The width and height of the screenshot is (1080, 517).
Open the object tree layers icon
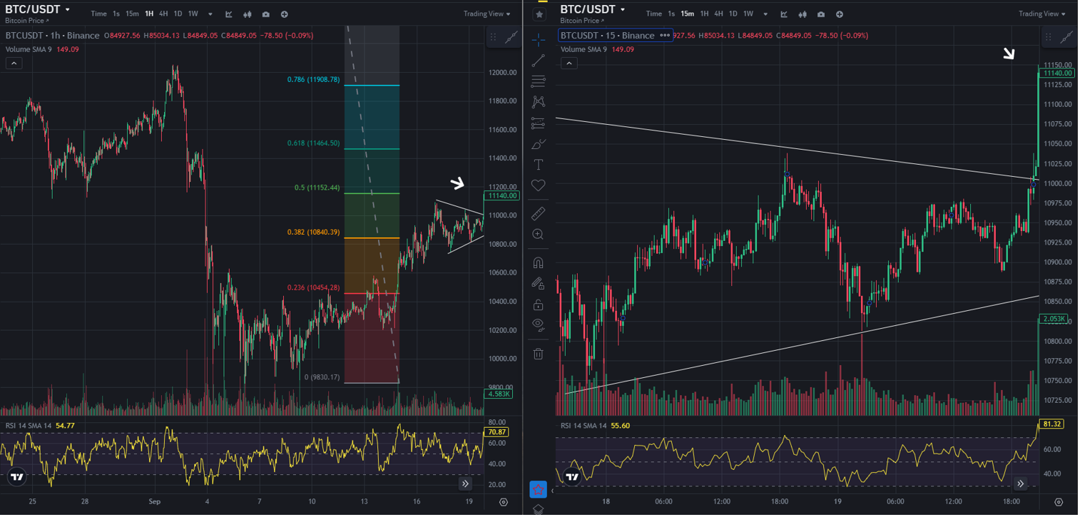point(539,509)
